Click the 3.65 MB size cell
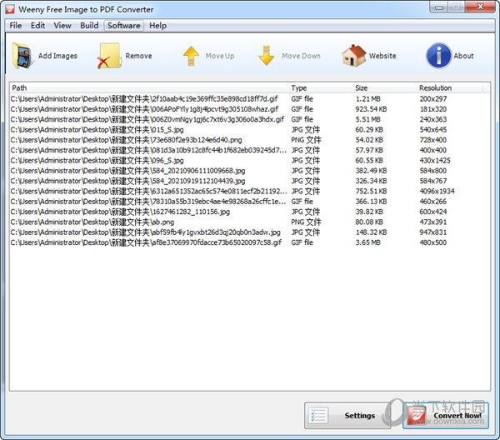This screenshot has width=500, height=440. click(368, 242)
